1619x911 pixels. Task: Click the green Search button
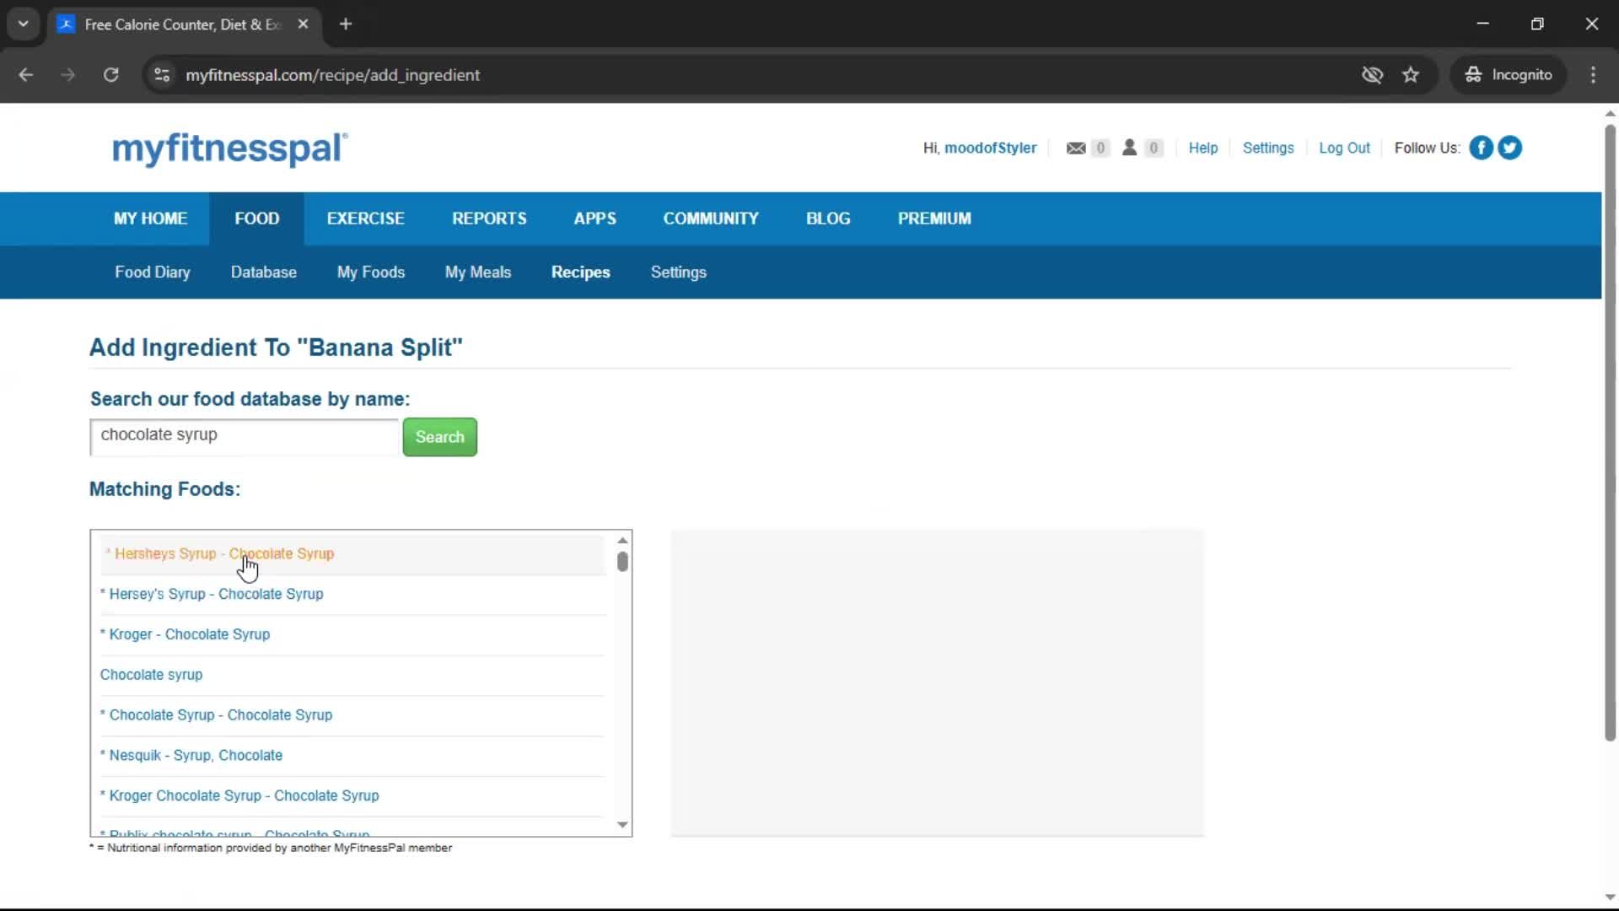click(x=440, y=437)
